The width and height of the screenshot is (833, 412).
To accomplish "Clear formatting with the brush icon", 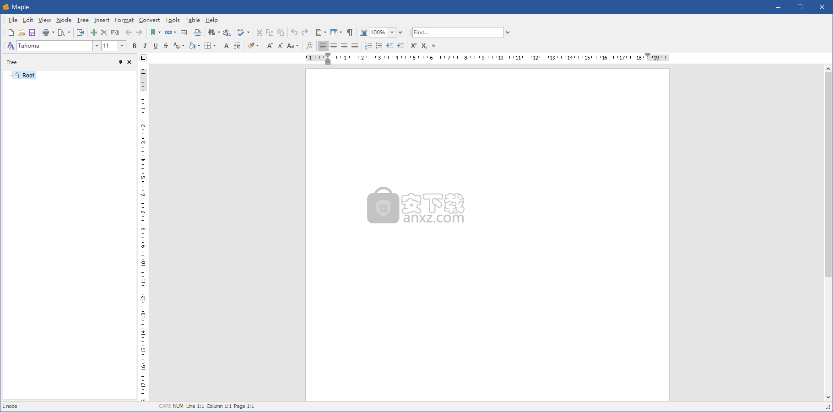I will (x=251, y=46).
